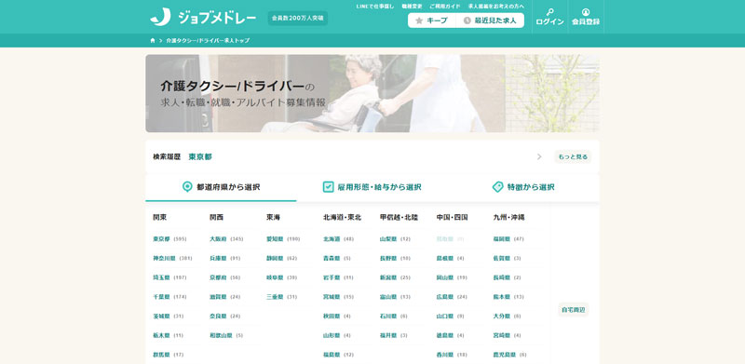
Task: Click the checkbox icon on 雇用形態・給与 tab
Action: (329, 187)
